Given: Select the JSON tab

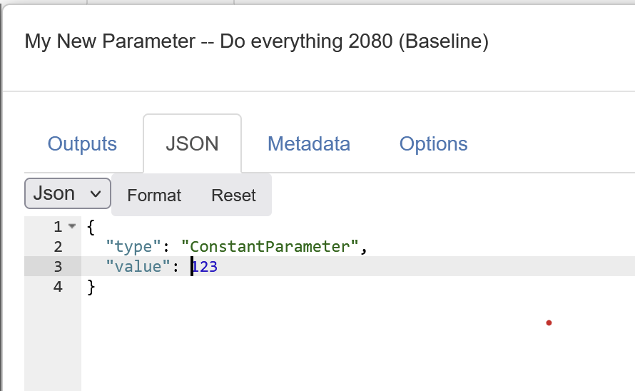Looking at the screenshot, I should 192,144.
